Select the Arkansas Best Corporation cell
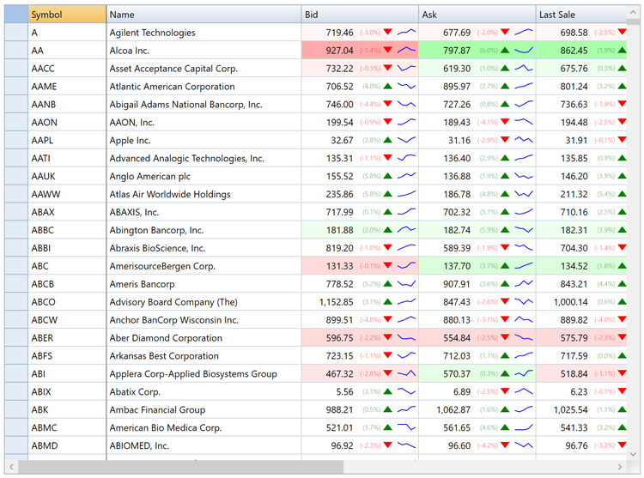 coord(204,356)
